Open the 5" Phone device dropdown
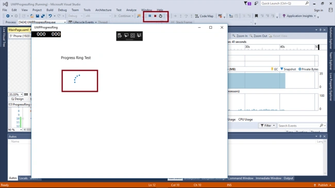Image resolution: width=335 pixels, height=188 pixels. tap(20, 36)
